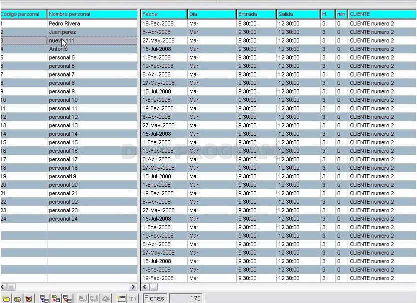Click the new record folder icon
This screenshot has height=303, width=417.
pyautogui.click(x=5, y=299)
